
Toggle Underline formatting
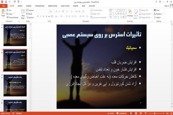44,16
